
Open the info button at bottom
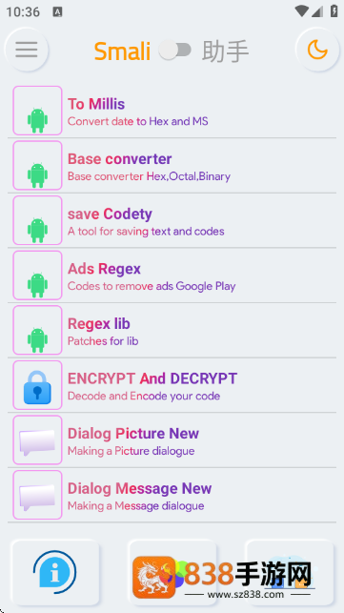[x=55, y=572]
